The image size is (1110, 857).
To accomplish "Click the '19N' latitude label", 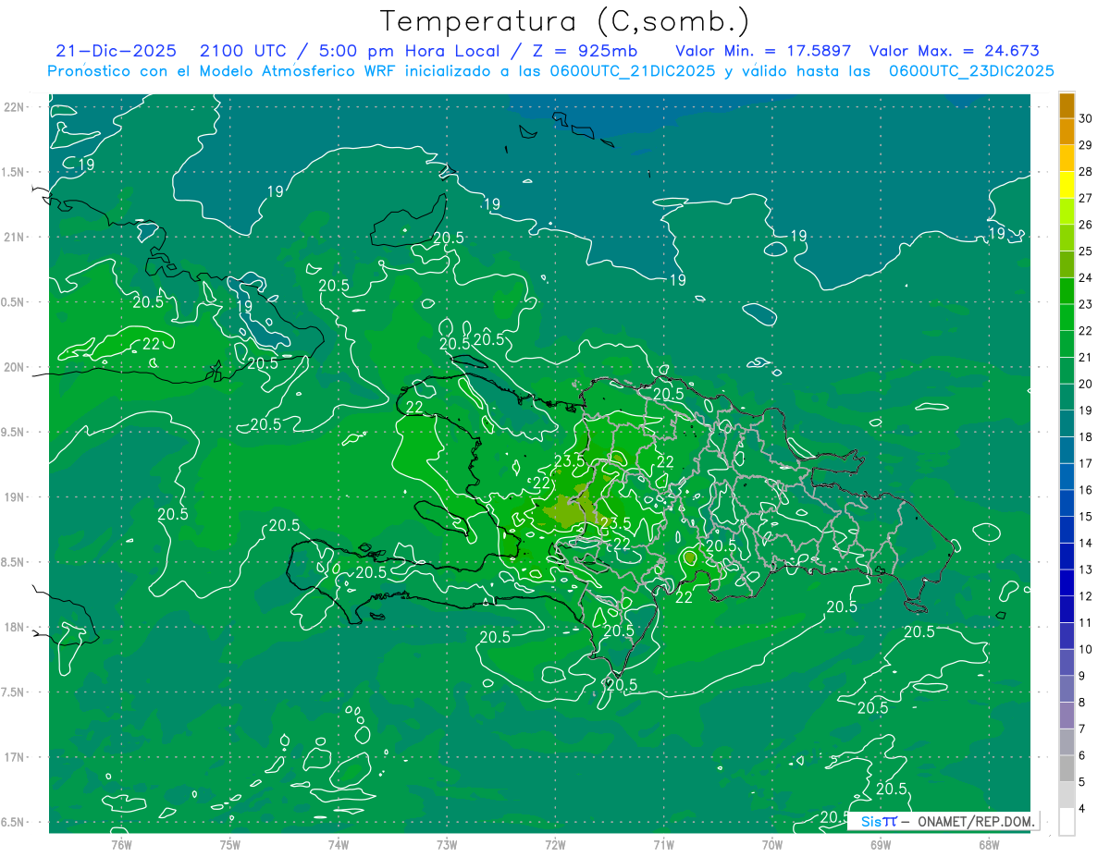I will click(x=12, y=497).
